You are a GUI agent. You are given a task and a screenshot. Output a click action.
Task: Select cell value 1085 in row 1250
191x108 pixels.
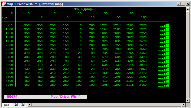(104, 33)
